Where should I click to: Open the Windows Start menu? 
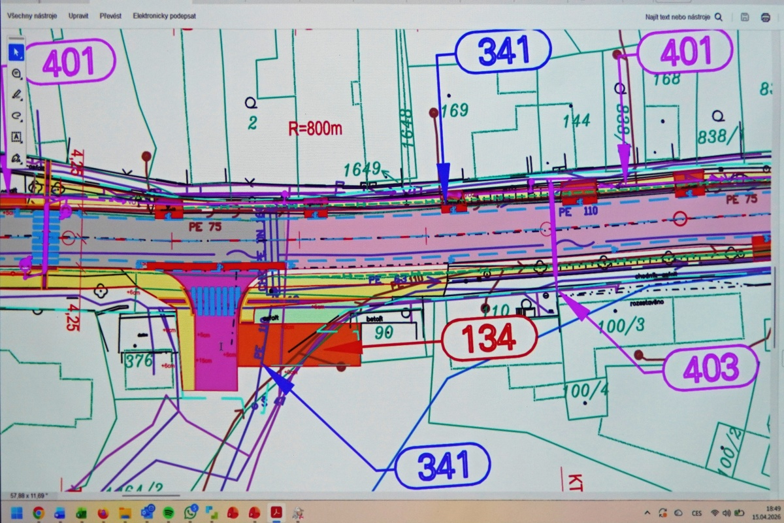click(x=16, y=512)
